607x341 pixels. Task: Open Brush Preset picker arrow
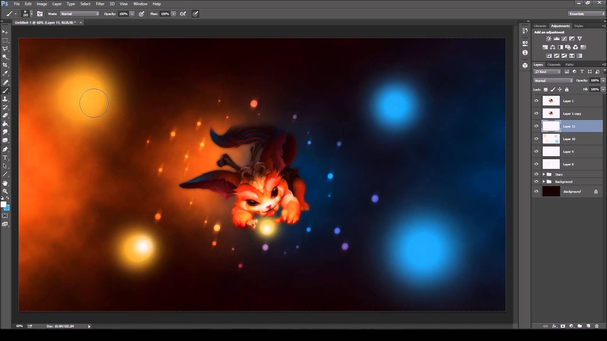click(x=31, y=14)
